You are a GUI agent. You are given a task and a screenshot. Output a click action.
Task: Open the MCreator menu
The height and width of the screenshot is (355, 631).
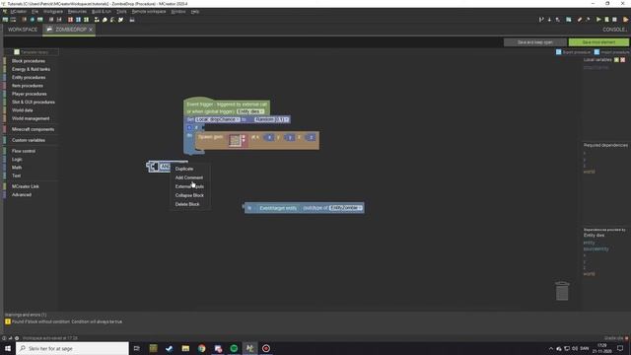[x=18, y=12]
